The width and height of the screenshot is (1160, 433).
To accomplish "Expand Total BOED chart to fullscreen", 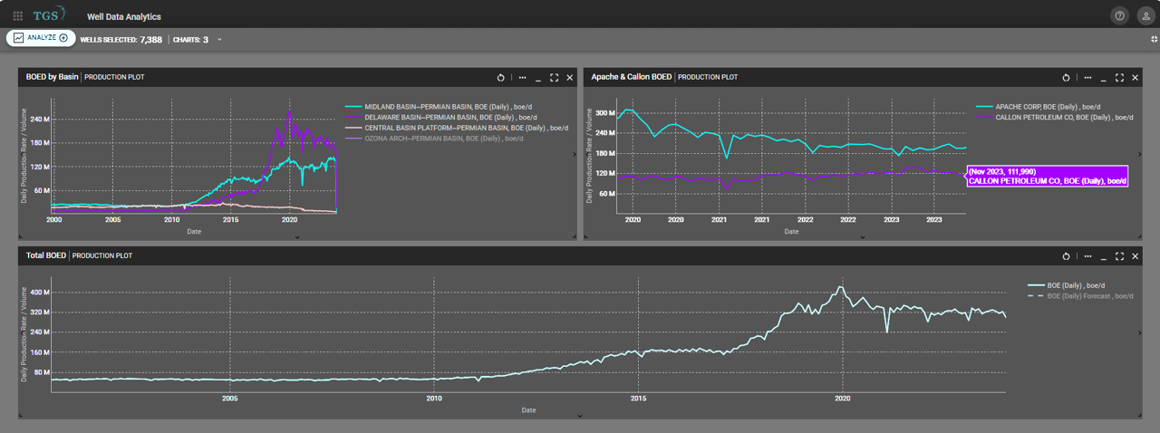I will point(1119,256).
